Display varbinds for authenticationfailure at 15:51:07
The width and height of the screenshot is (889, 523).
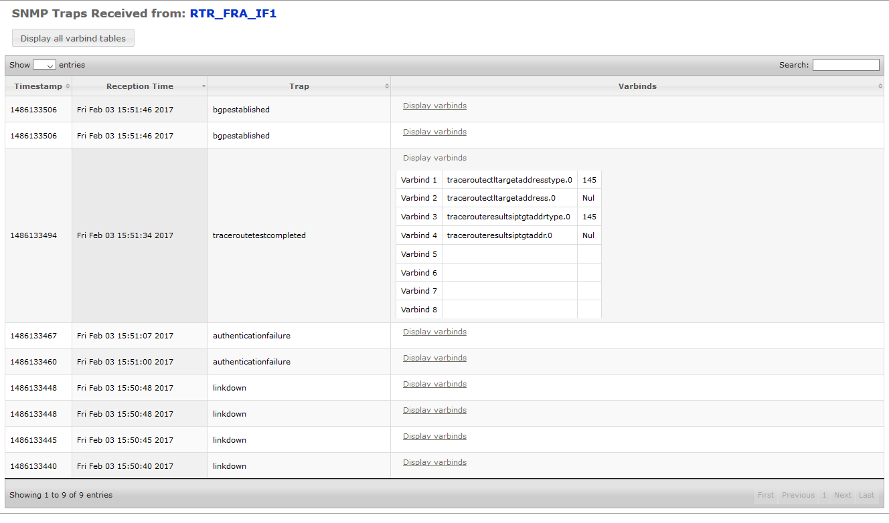tap(434, 331)
